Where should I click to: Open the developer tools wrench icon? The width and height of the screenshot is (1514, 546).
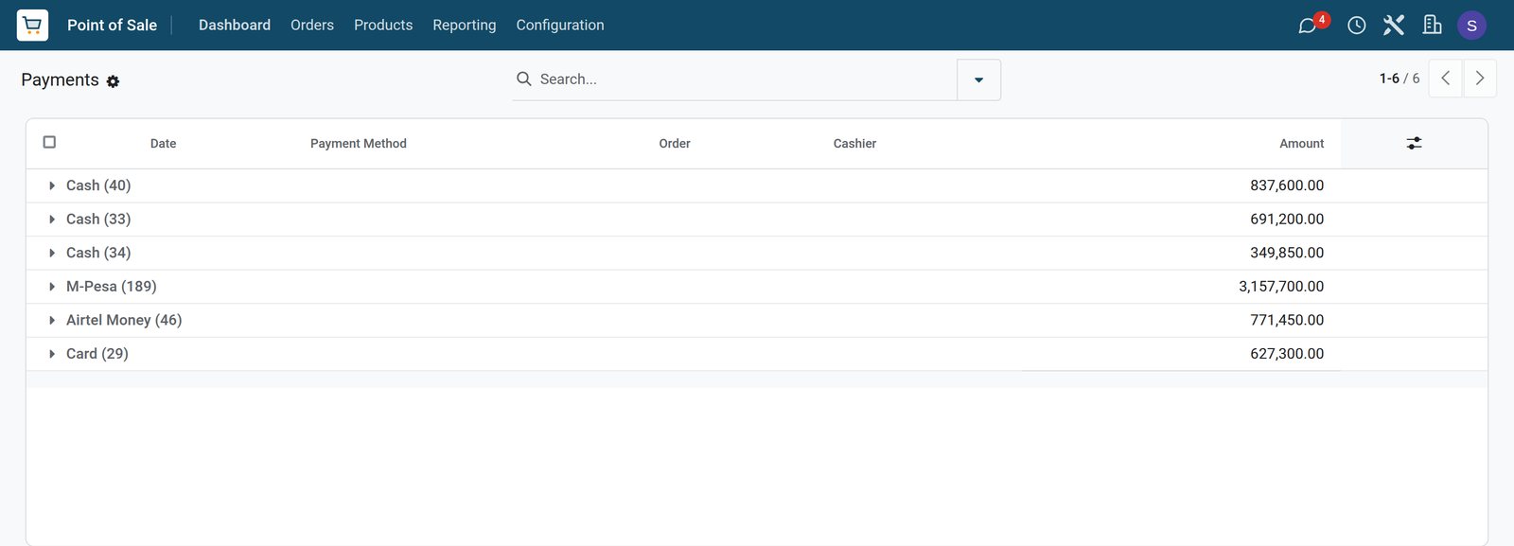1394,26
